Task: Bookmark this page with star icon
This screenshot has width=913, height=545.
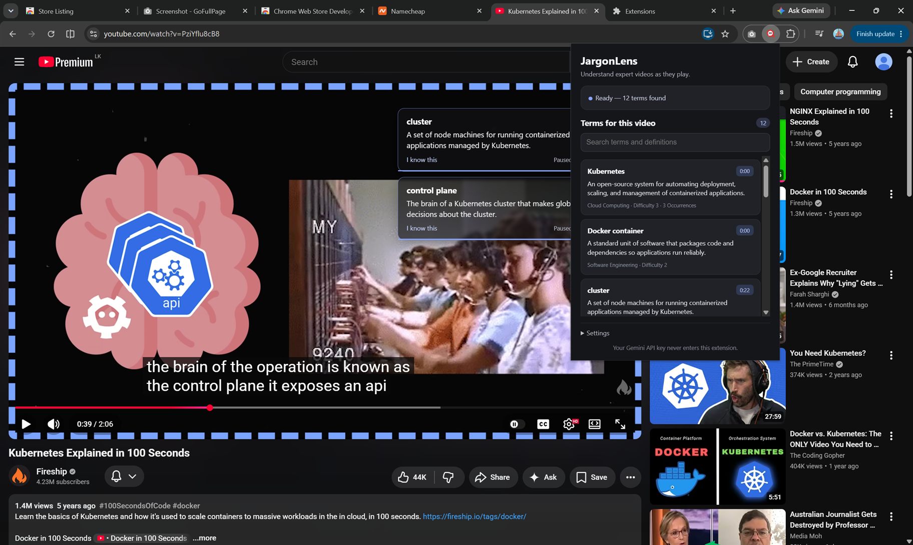Action: (x=725, y=34)
